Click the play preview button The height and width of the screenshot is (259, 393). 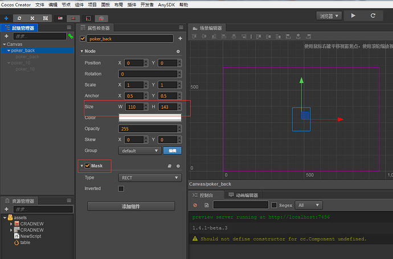click(354, 16)
